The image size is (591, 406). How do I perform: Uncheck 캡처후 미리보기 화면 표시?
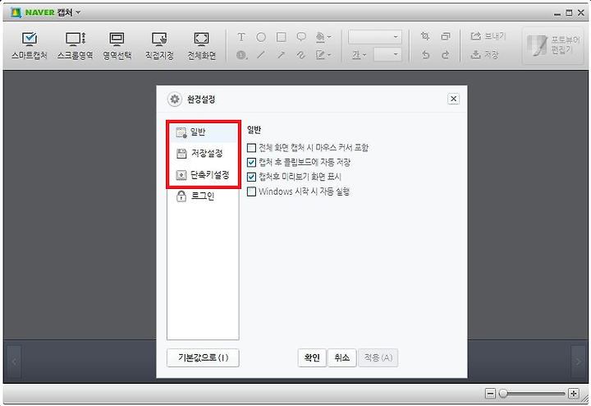pos(251,177)
